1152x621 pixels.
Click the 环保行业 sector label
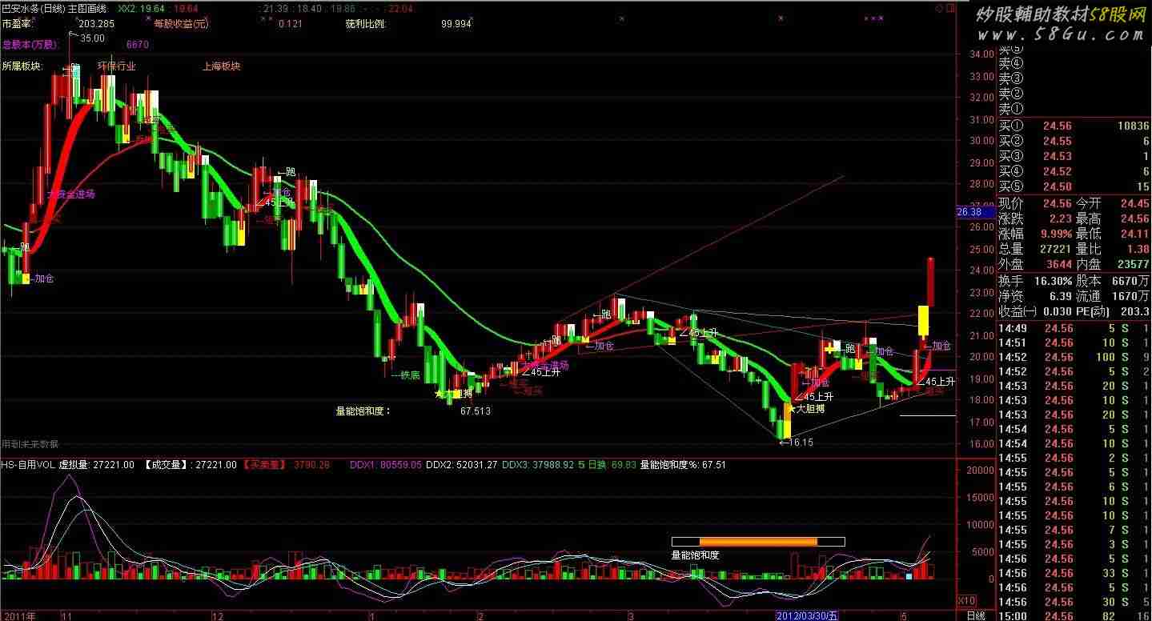117,66
